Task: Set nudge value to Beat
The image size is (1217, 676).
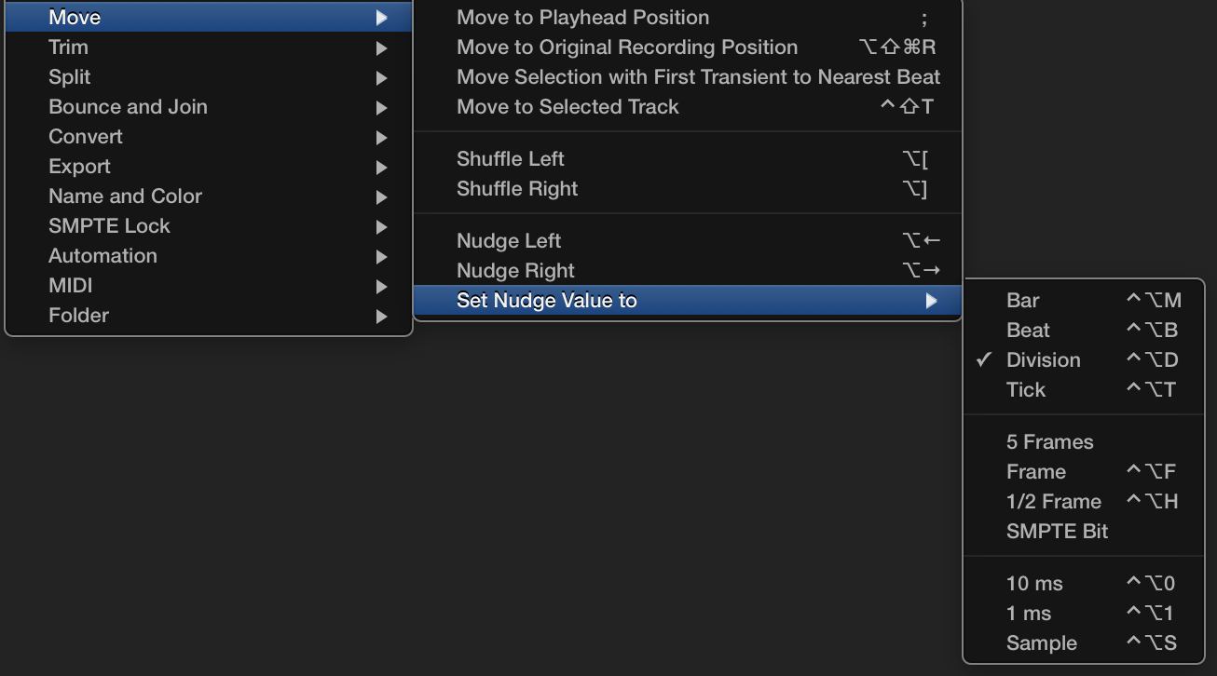Action: coord(1028,331)
